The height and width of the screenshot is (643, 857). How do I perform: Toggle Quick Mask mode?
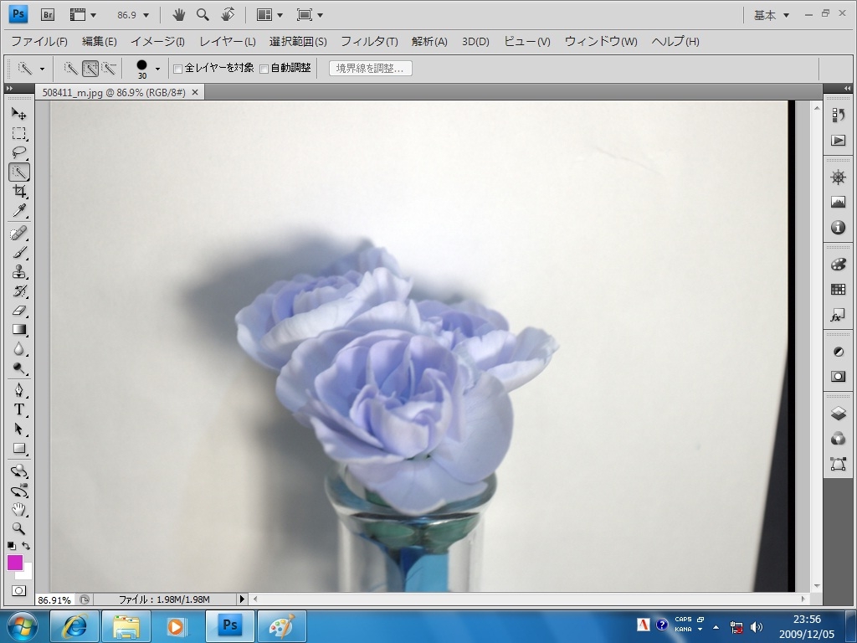(18, 591)
